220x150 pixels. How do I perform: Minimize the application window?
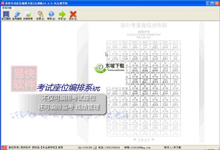[x=208, y=3]
